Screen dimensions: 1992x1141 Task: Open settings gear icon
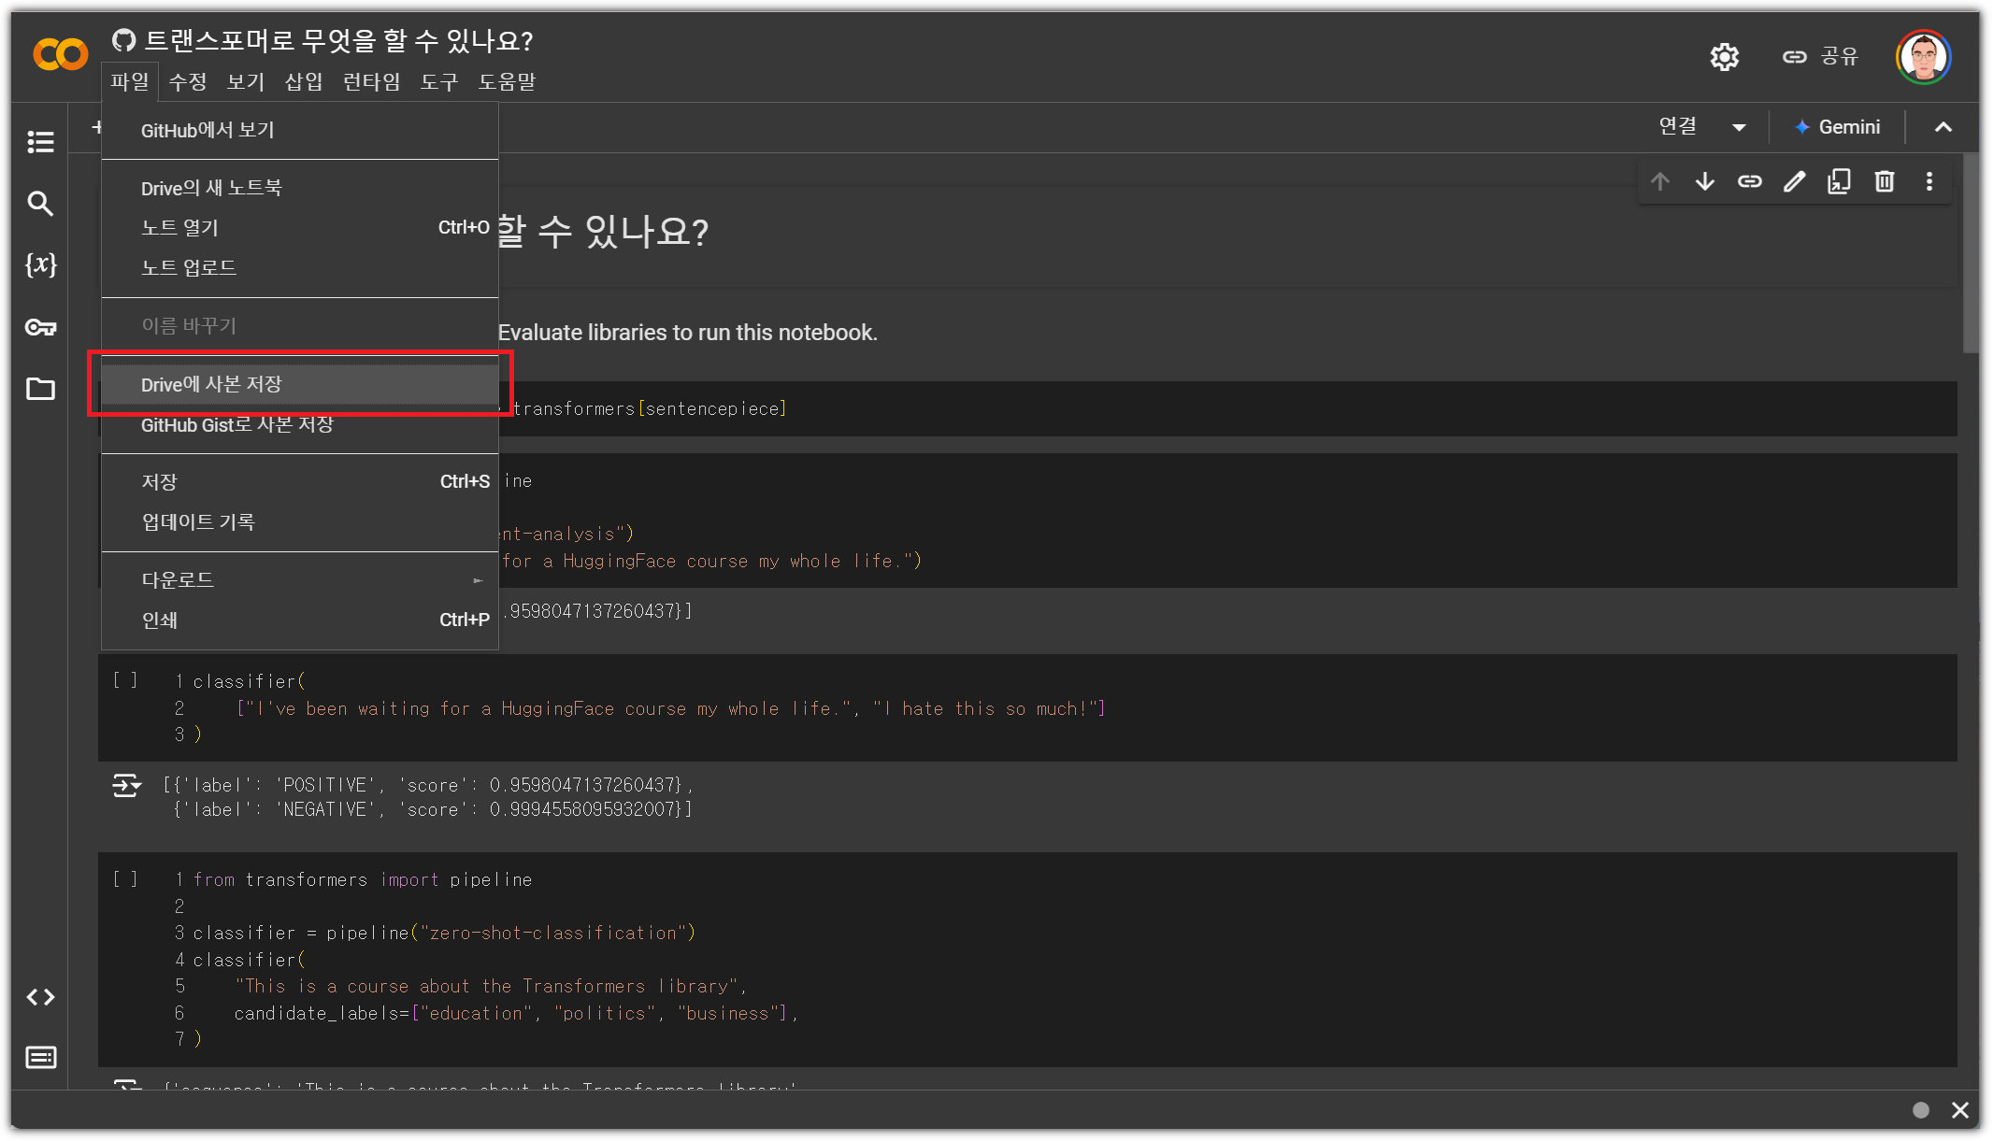click(x=1724, y=57)
